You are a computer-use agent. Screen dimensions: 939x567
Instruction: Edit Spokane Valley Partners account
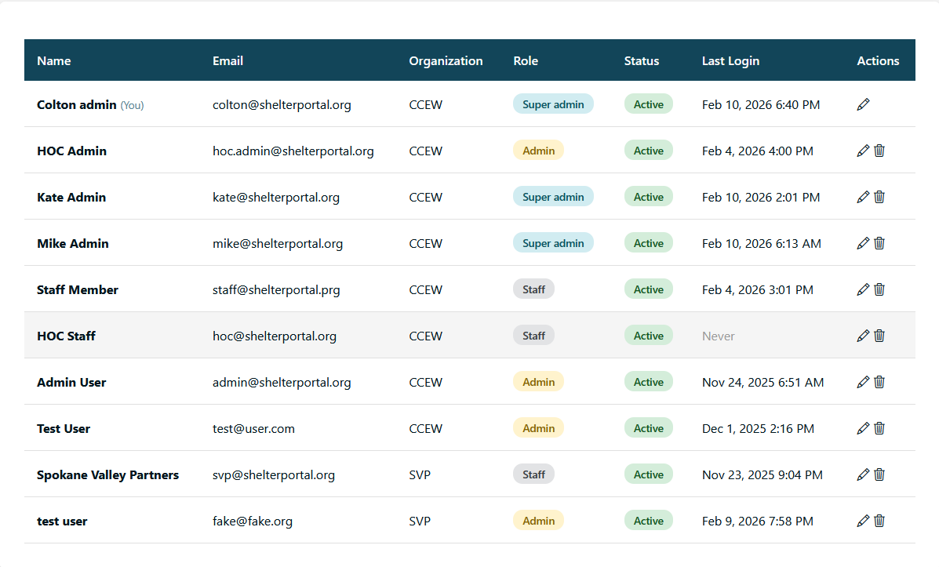click(863, 474)
